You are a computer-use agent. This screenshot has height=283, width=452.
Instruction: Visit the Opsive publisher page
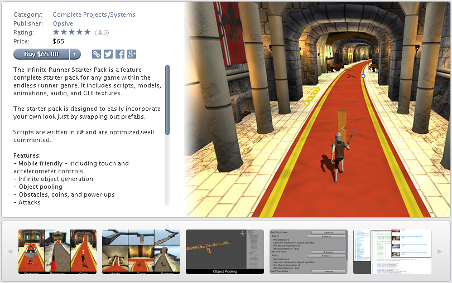click(x=62, y=23)
